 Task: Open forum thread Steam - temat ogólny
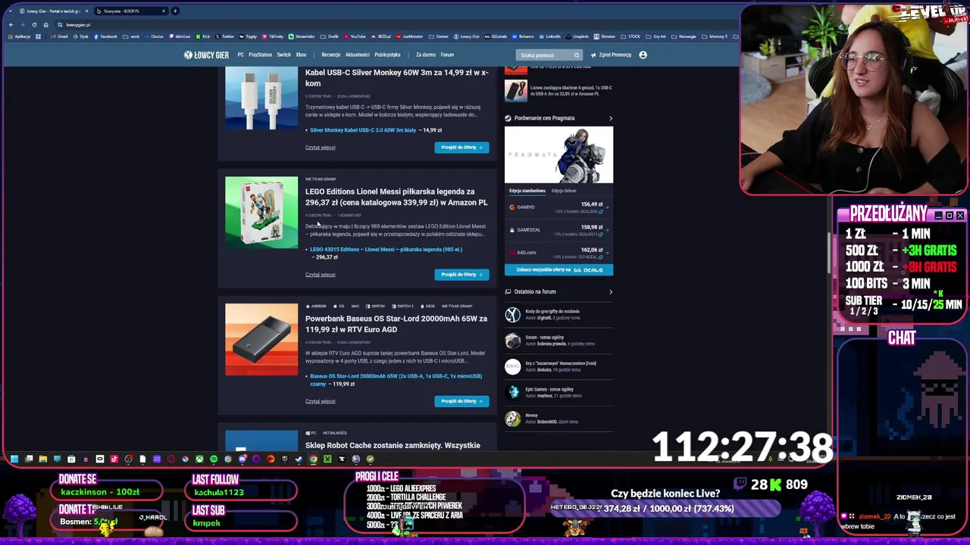(544, 338)
